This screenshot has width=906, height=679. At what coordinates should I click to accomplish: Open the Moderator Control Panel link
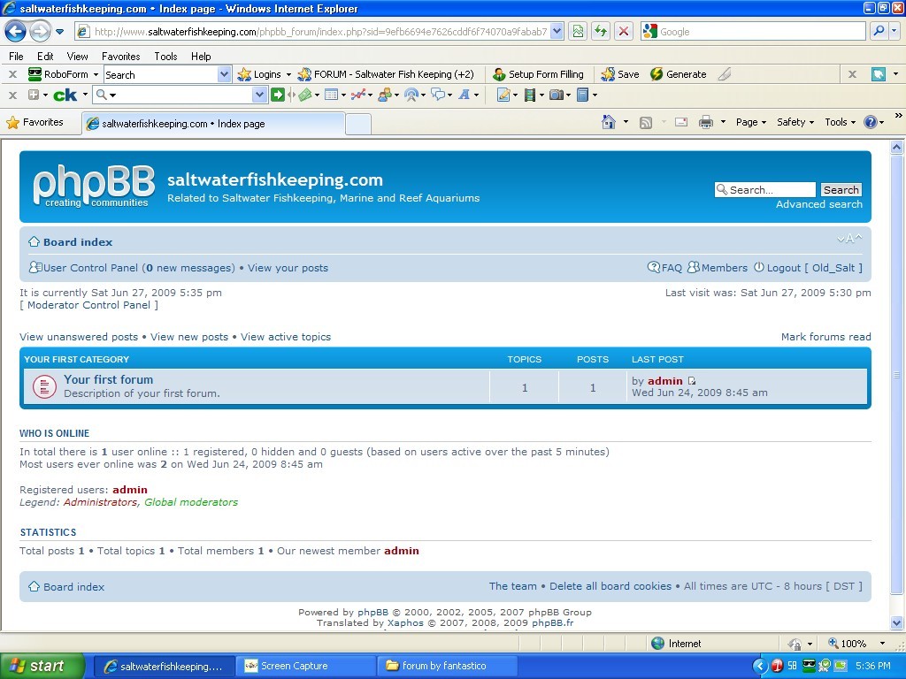click(x=88, y=305)
